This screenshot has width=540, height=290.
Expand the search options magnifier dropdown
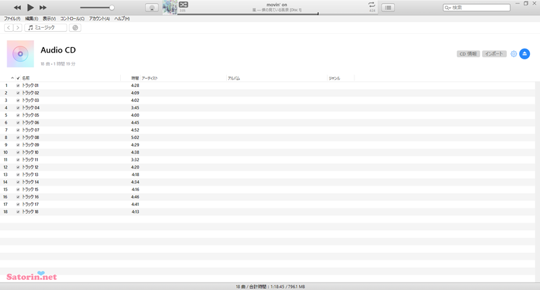448,7
